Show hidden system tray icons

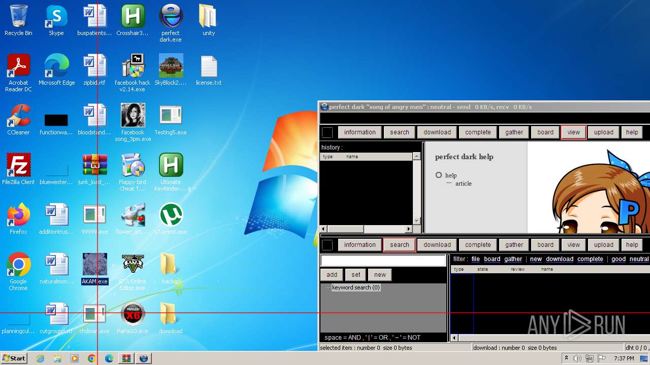tap(566, 358)
